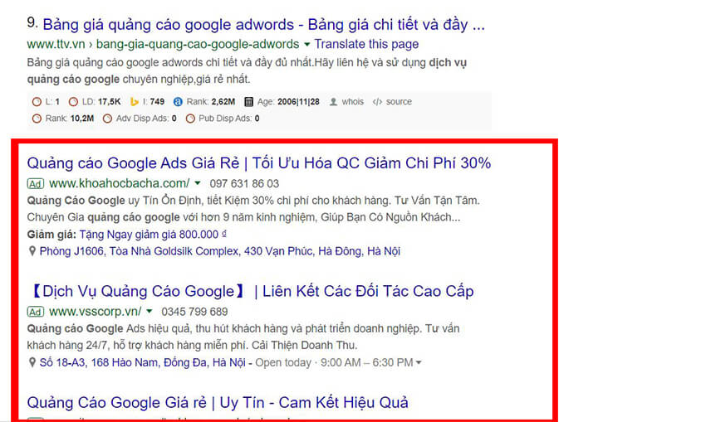This screenshot has width=706, height=422.
Task: Click the Pub Disp Ads circle icon
Action: coord(190,119)
